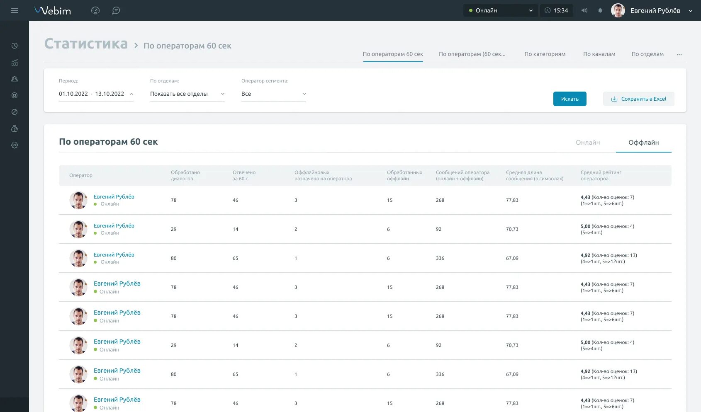The image size is (701, 412).
Task: Click the Средняя длина сообщения header
Action: coord(535,175)
